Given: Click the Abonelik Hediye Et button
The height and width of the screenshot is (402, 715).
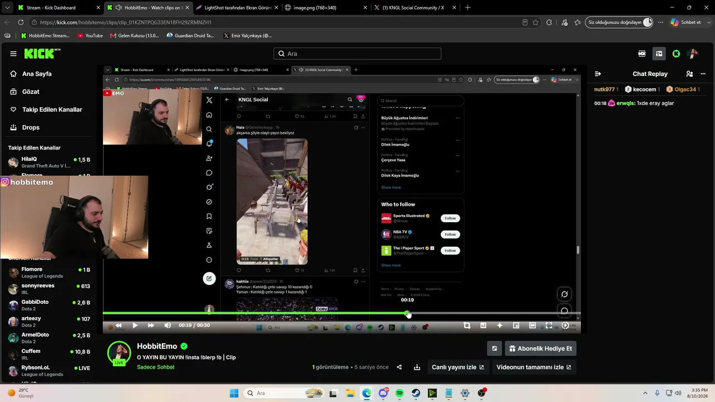Looking at the screenshot, I should pos(541,348).
